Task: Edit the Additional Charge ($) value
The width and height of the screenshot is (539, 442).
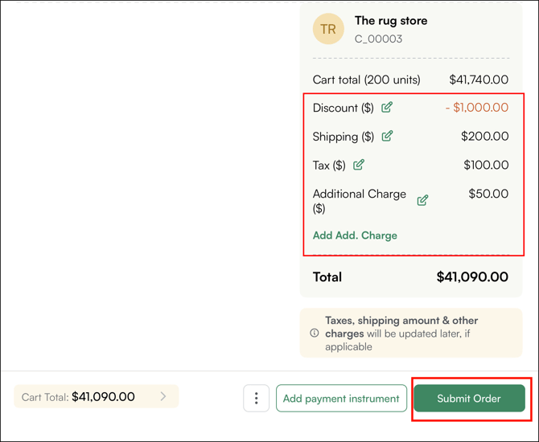Action: coord(422,200)
